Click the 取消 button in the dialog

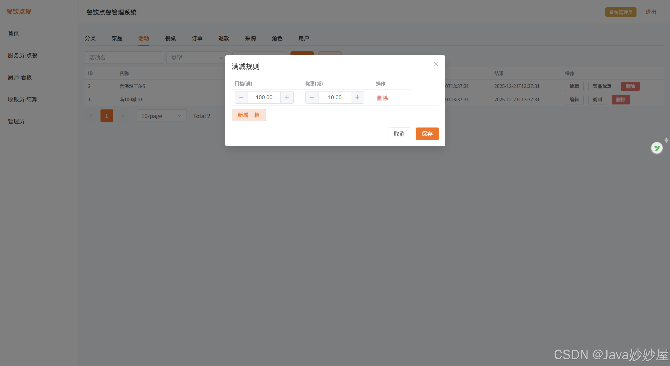click(399, 134)
